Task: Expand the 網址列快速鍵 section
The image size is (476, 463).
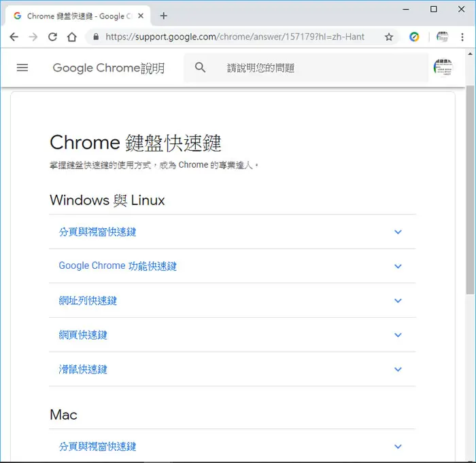Action: (233, 301)
